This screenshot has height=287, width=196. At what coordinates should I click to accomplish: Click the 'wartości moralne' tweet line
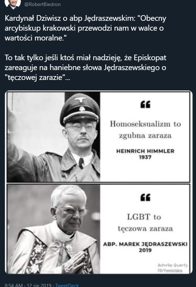click(x=35, y=38)
